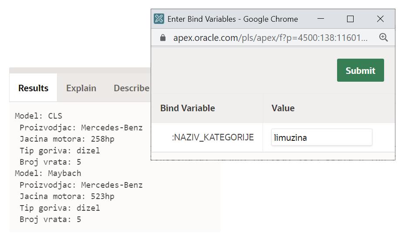Screen dimensions: 405x239
Task: Click the zoom magnifier icon in address bar
Action: coord(383,38)
